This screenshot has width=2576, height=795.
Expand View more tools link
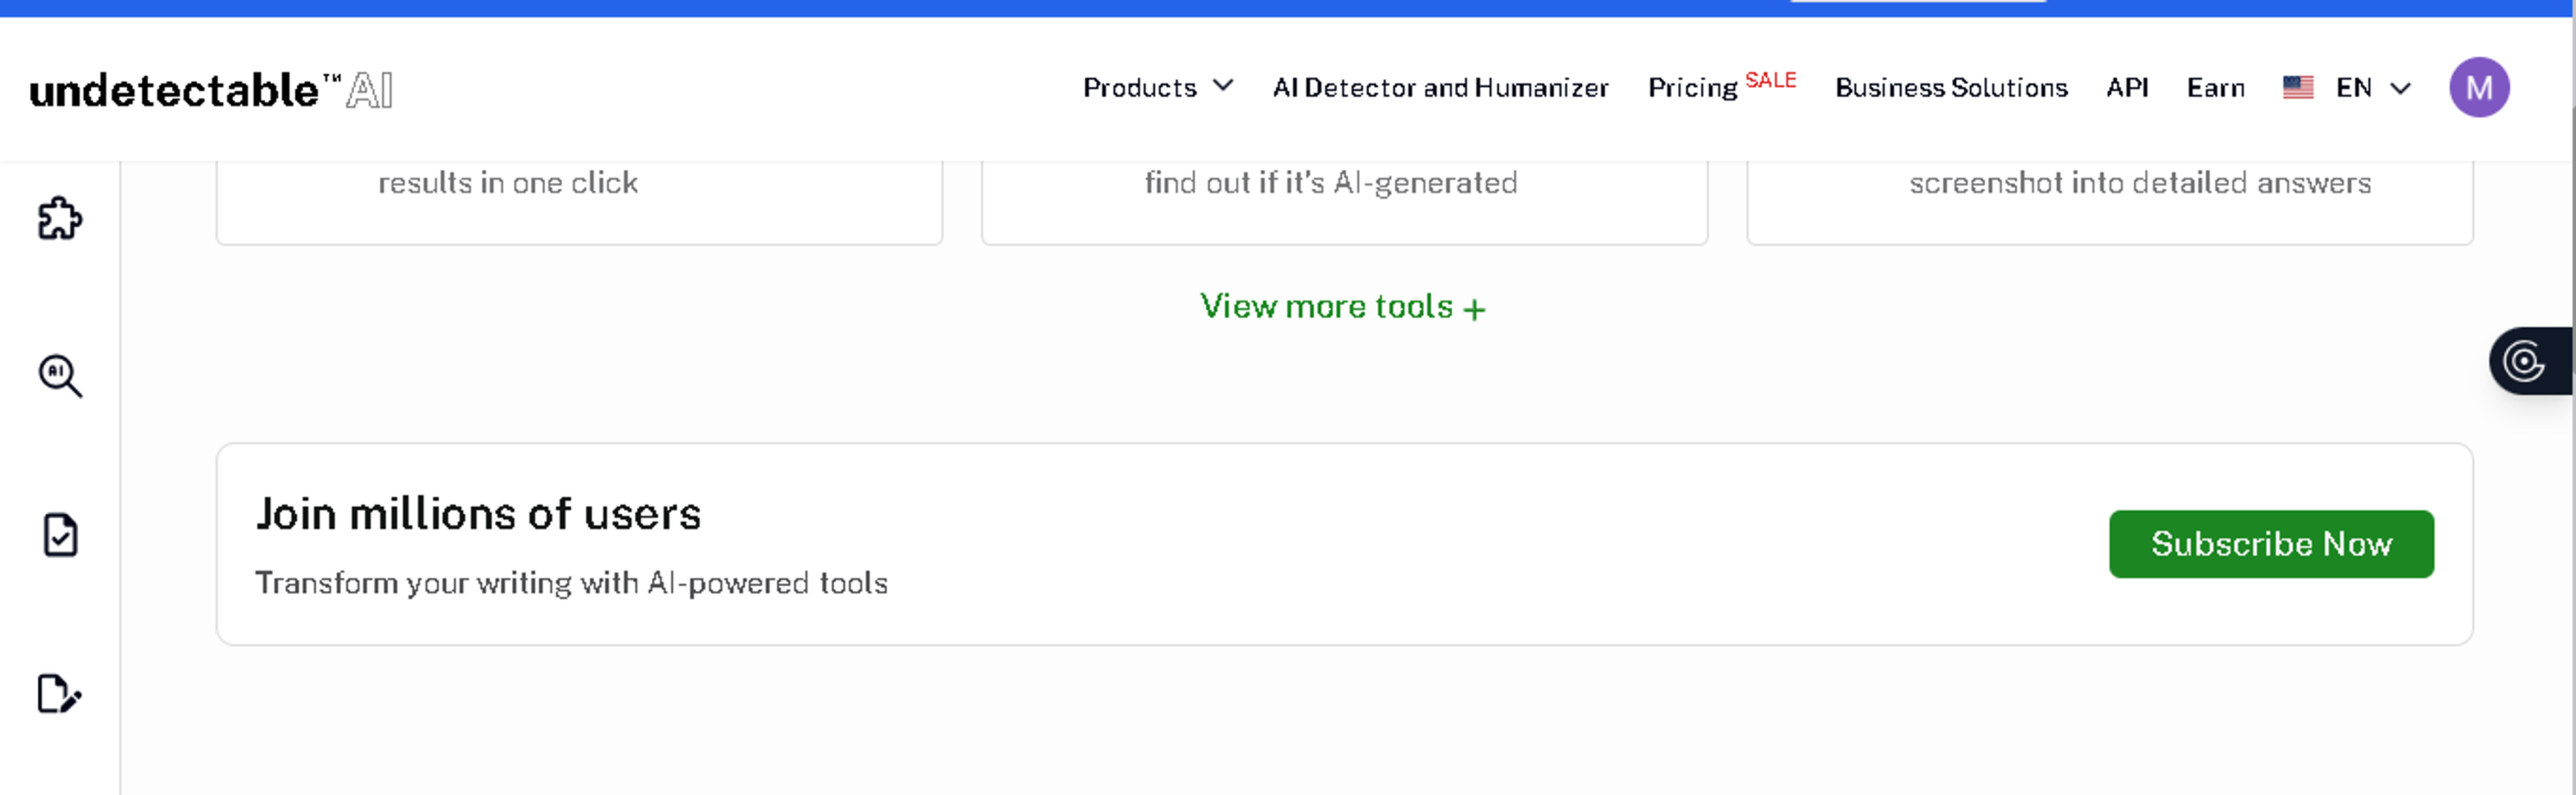[1342, 306]
